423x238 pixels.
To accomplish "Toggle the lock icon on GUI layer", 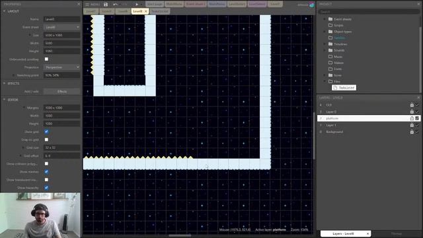I will click(x=412, y=105).
